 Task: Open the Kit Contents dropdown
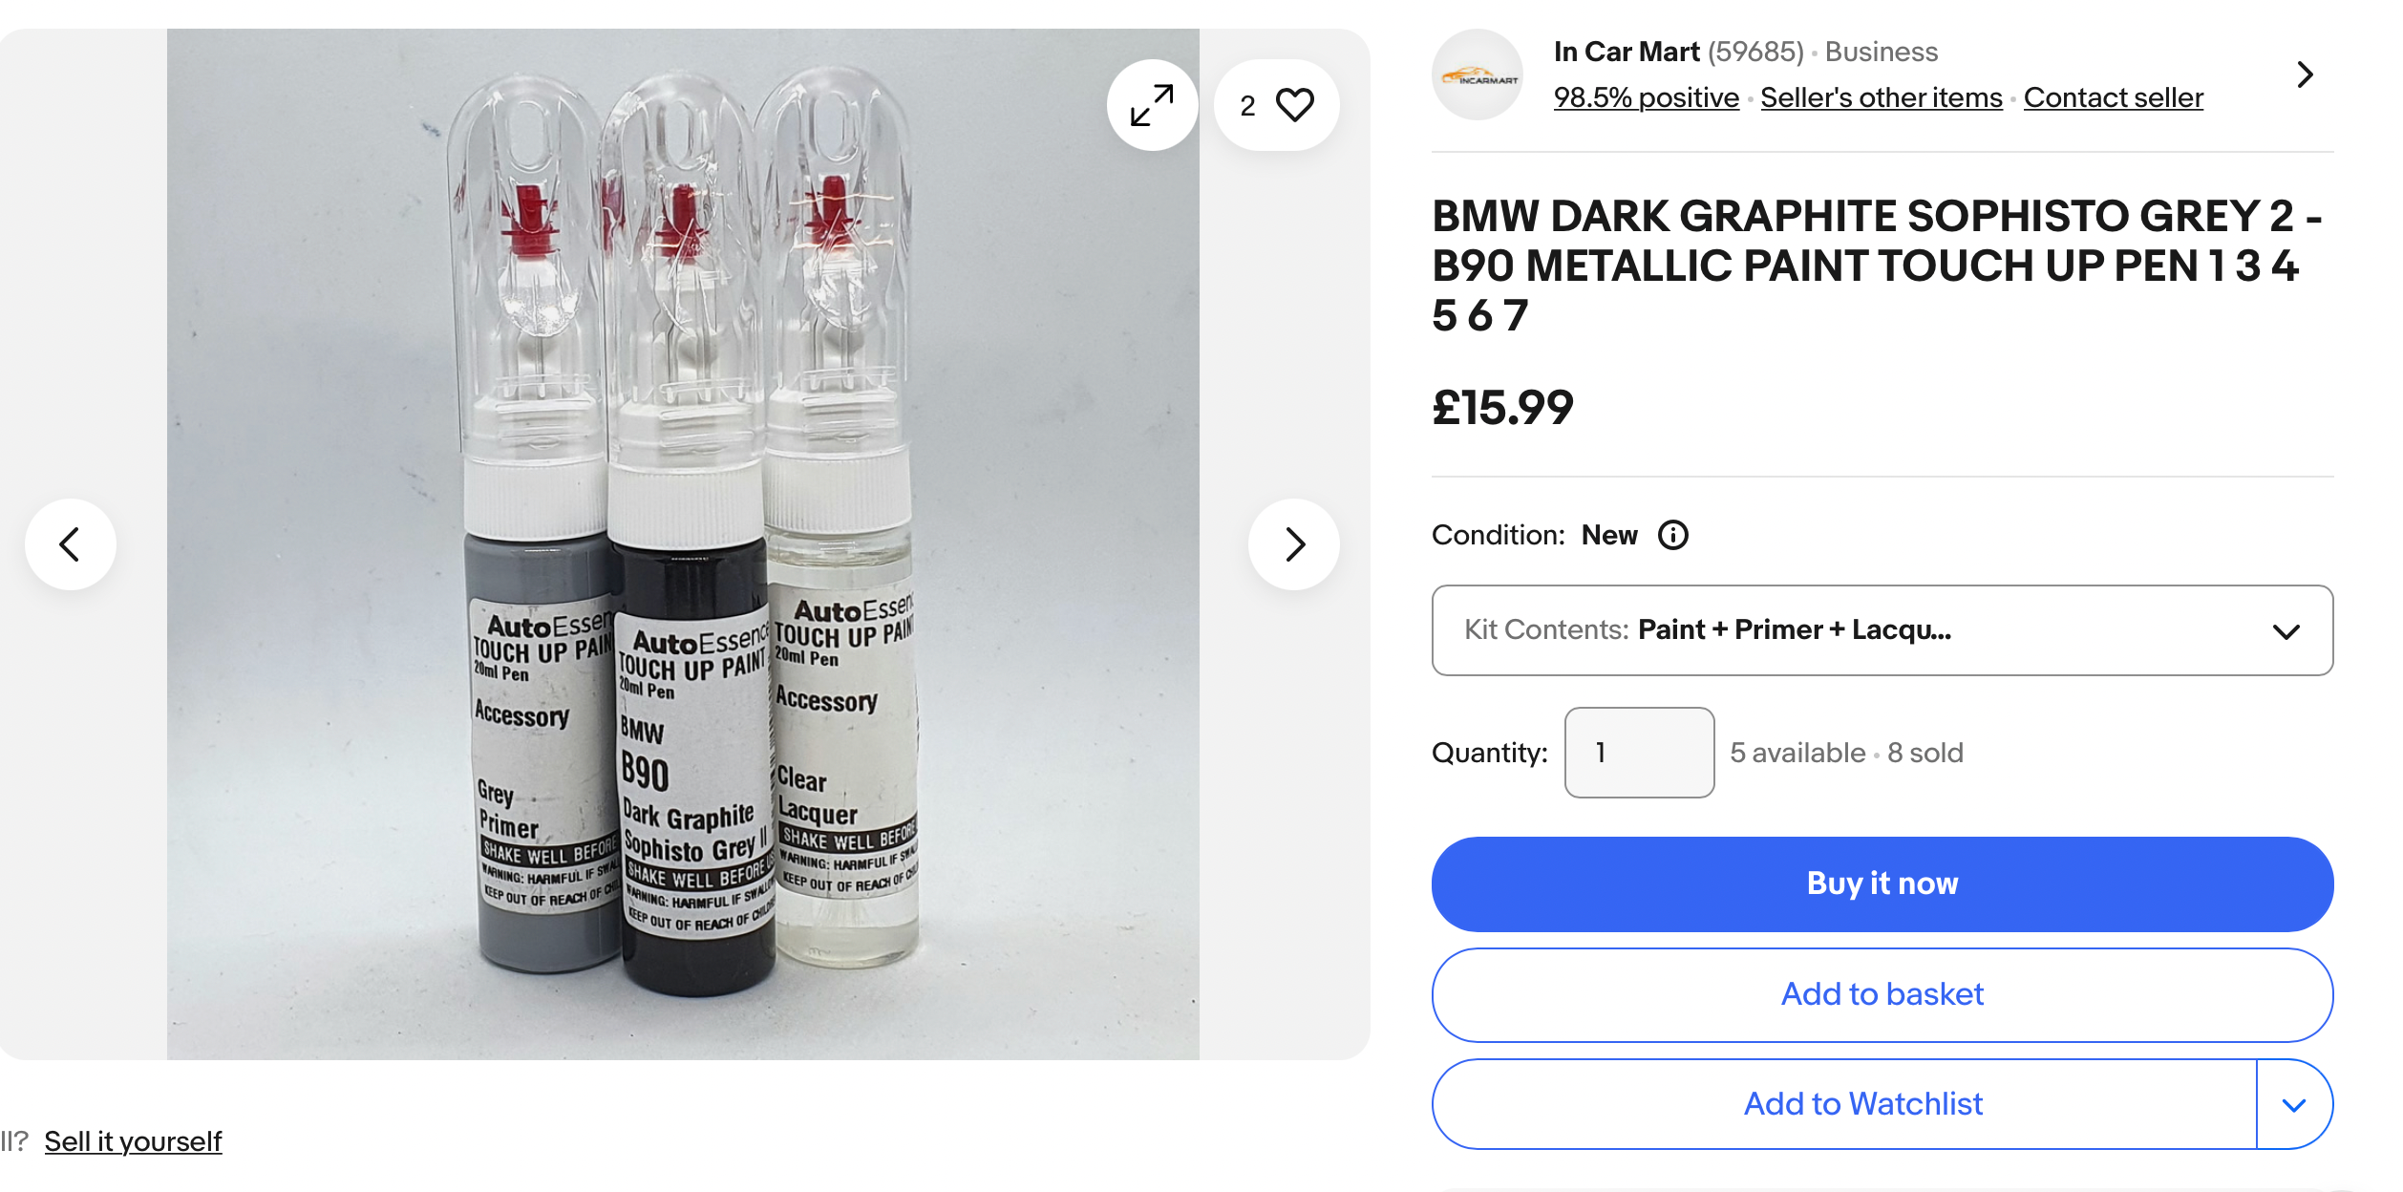1882,630
